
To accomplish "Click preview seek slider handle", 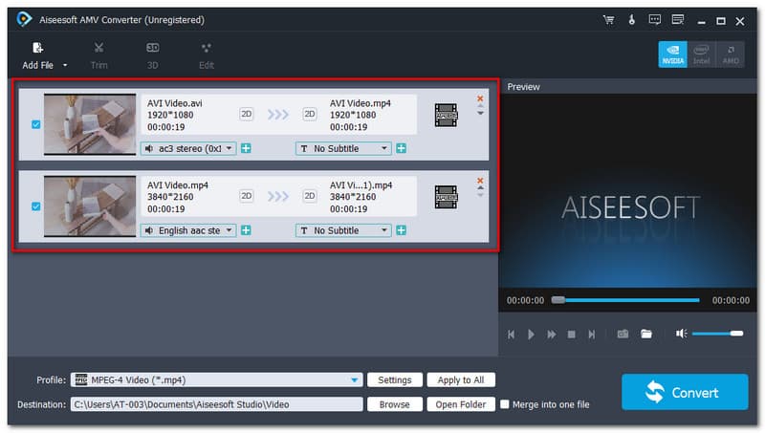I will (x=558, y=300).
